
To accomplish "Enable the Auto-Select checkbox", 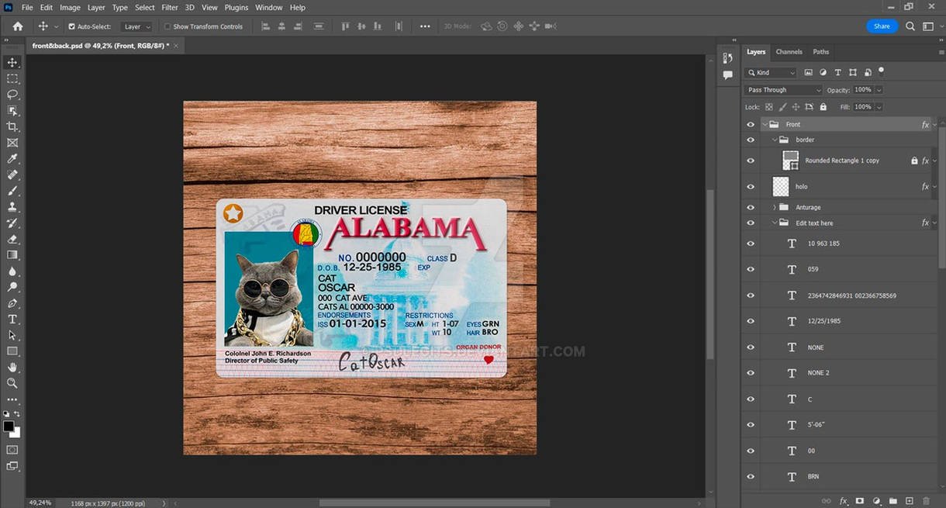I will point(71,26).
